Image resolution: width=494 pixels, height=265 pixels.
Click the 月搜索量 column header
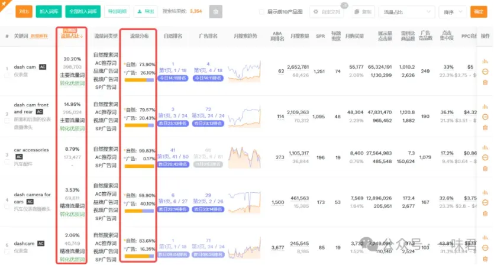pyautogui.click(x=299, y=36)
